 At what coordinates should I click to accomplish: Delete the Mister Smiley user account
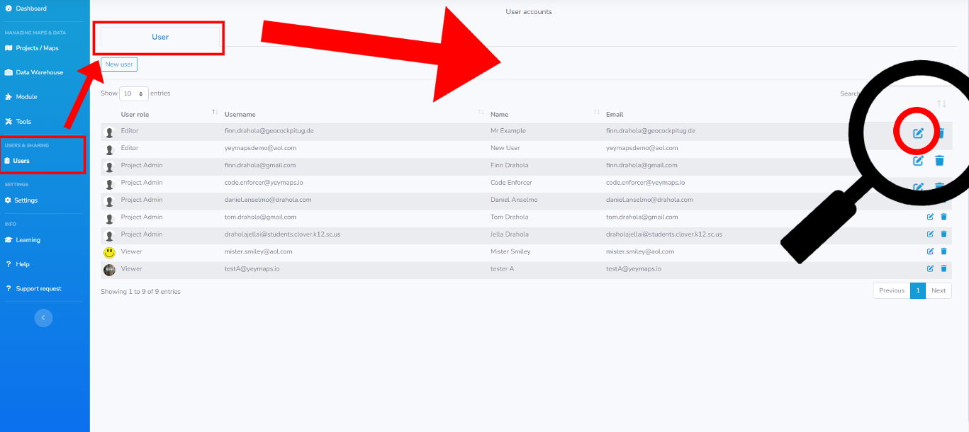[943, 251]
